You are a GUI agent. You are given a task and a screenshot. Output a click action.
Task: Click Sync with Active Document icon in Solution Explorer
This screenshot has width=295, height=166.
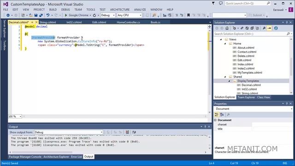point(242,28)
